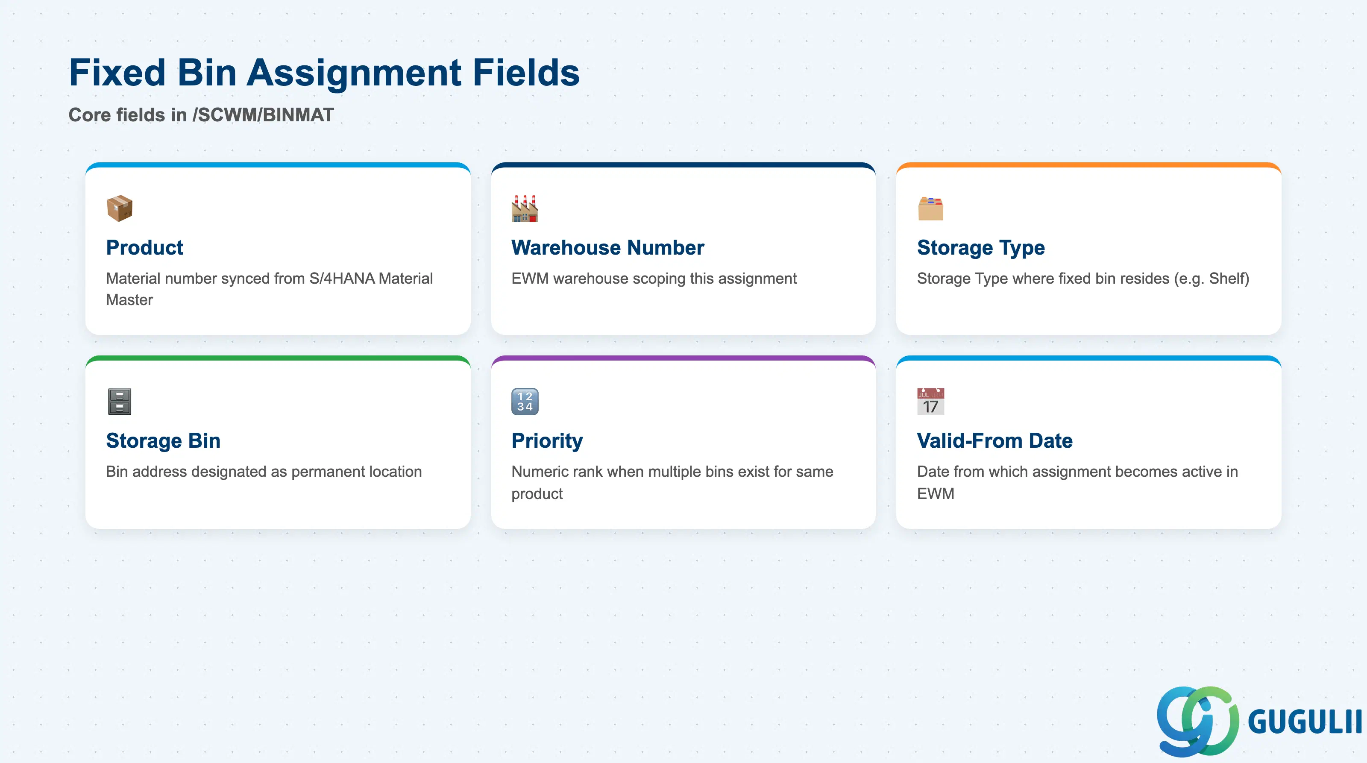Click the 'Priority' card heading
The height and width of the screenshot is (763, 1367).
(547, 441)
